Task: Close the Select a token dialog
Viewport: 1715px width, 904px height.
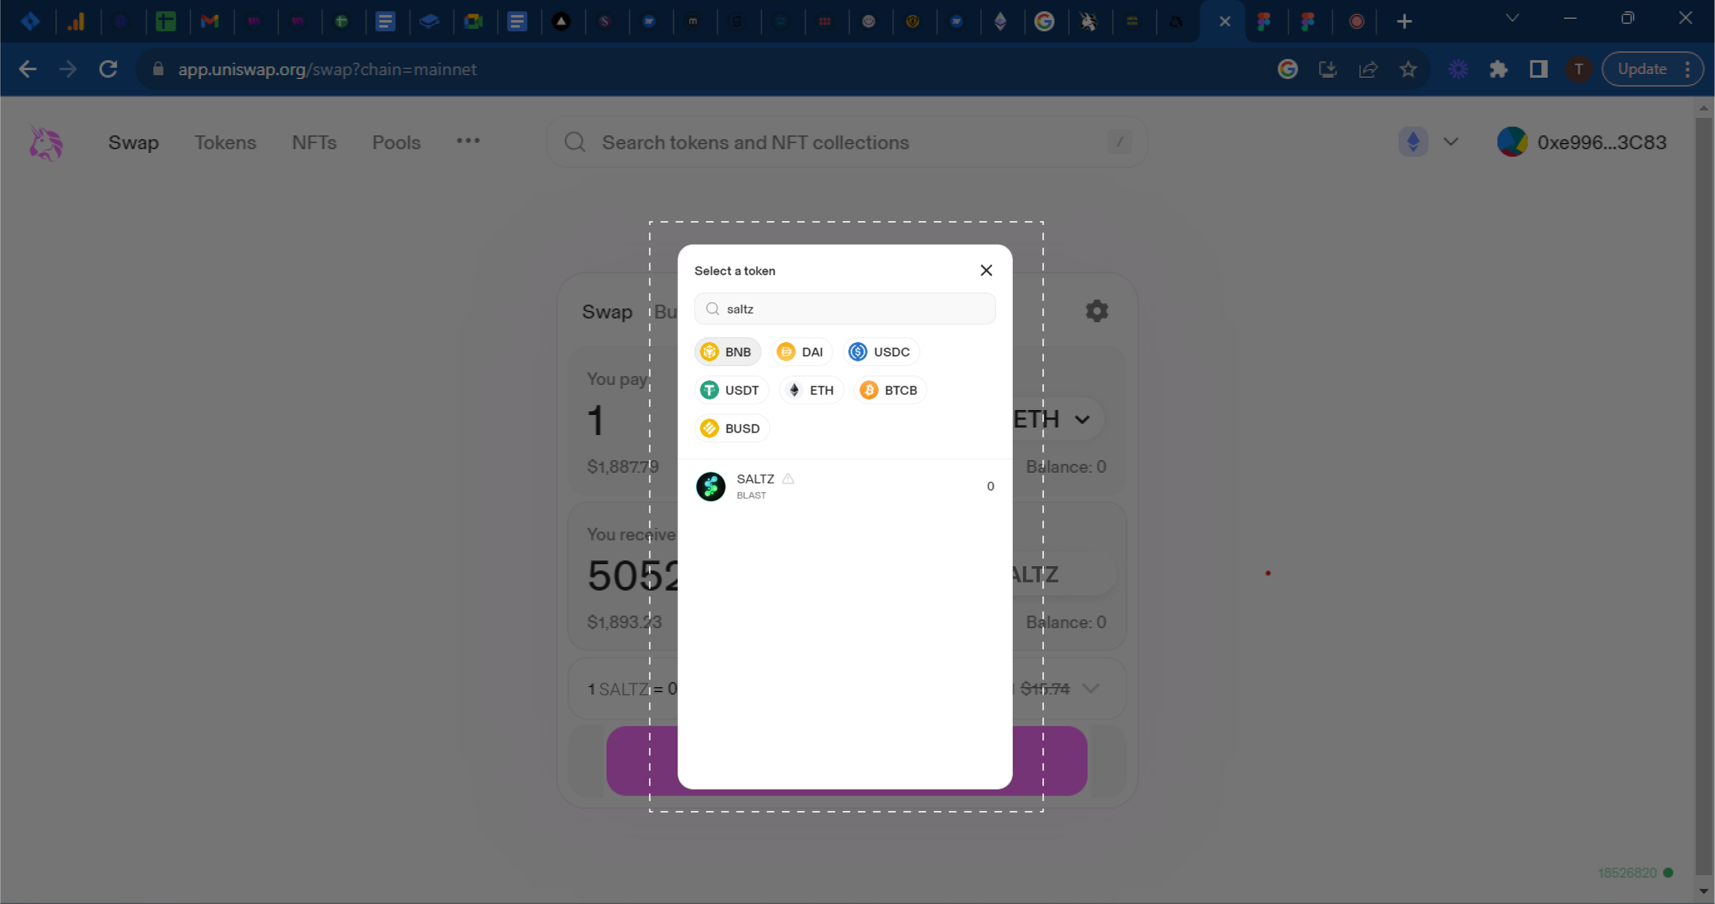Action: [986, 270]
